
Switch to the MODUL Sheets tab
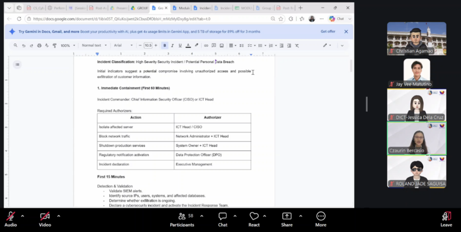[244, 8]
